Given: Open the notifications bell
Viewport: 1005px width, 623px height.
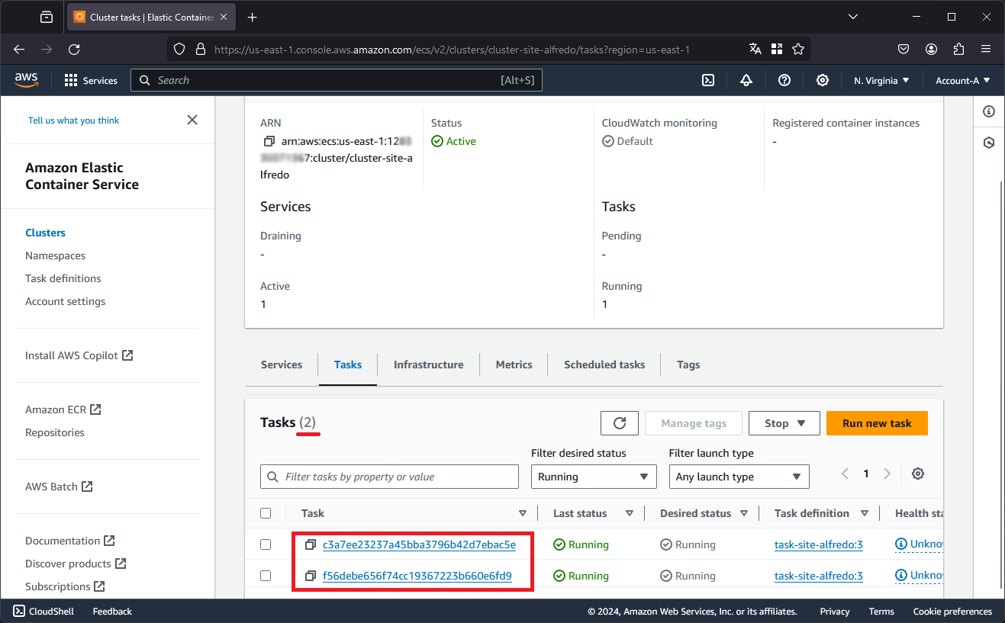Looking at the screenshot, I should pos(746,80).
